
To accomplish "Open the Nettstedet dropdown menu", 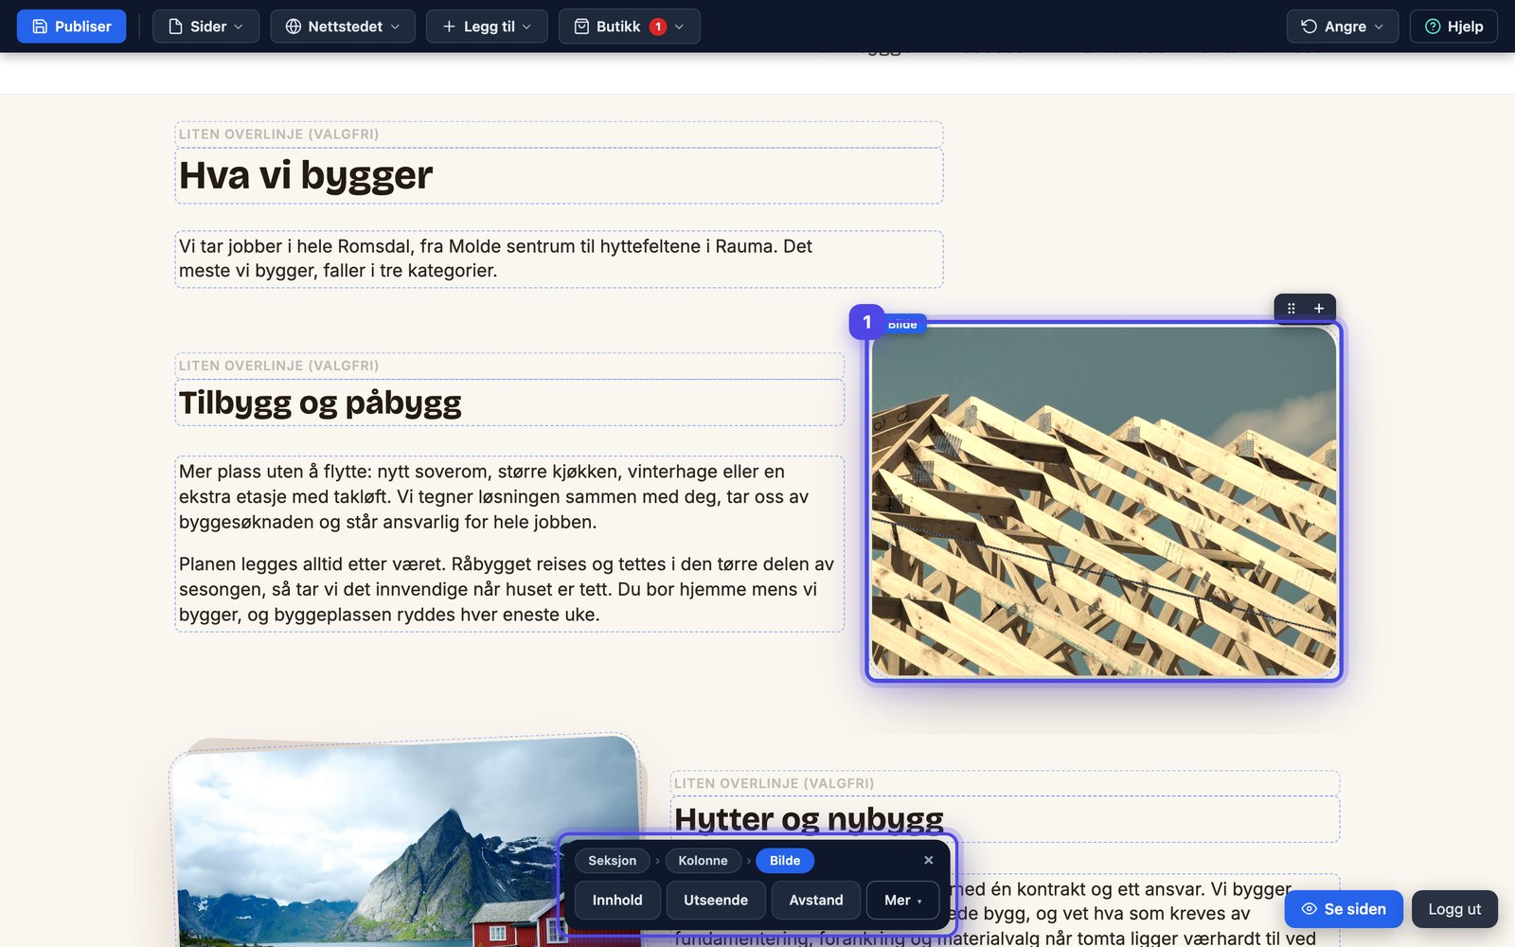I will click(x=343, y=27).
